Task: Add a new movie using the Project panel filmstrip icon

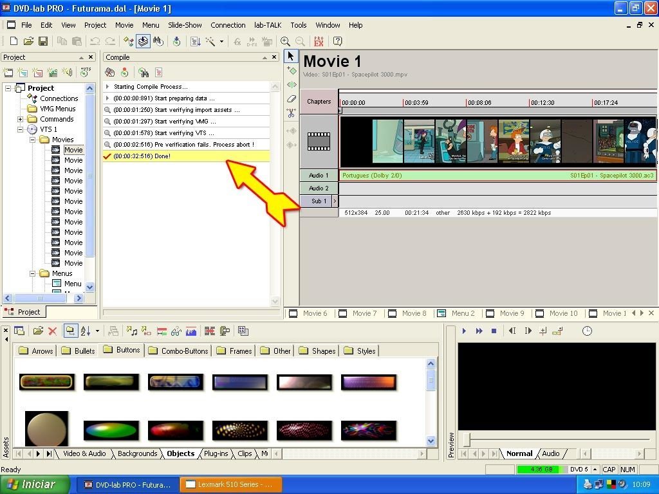Action: pos(8,73)
